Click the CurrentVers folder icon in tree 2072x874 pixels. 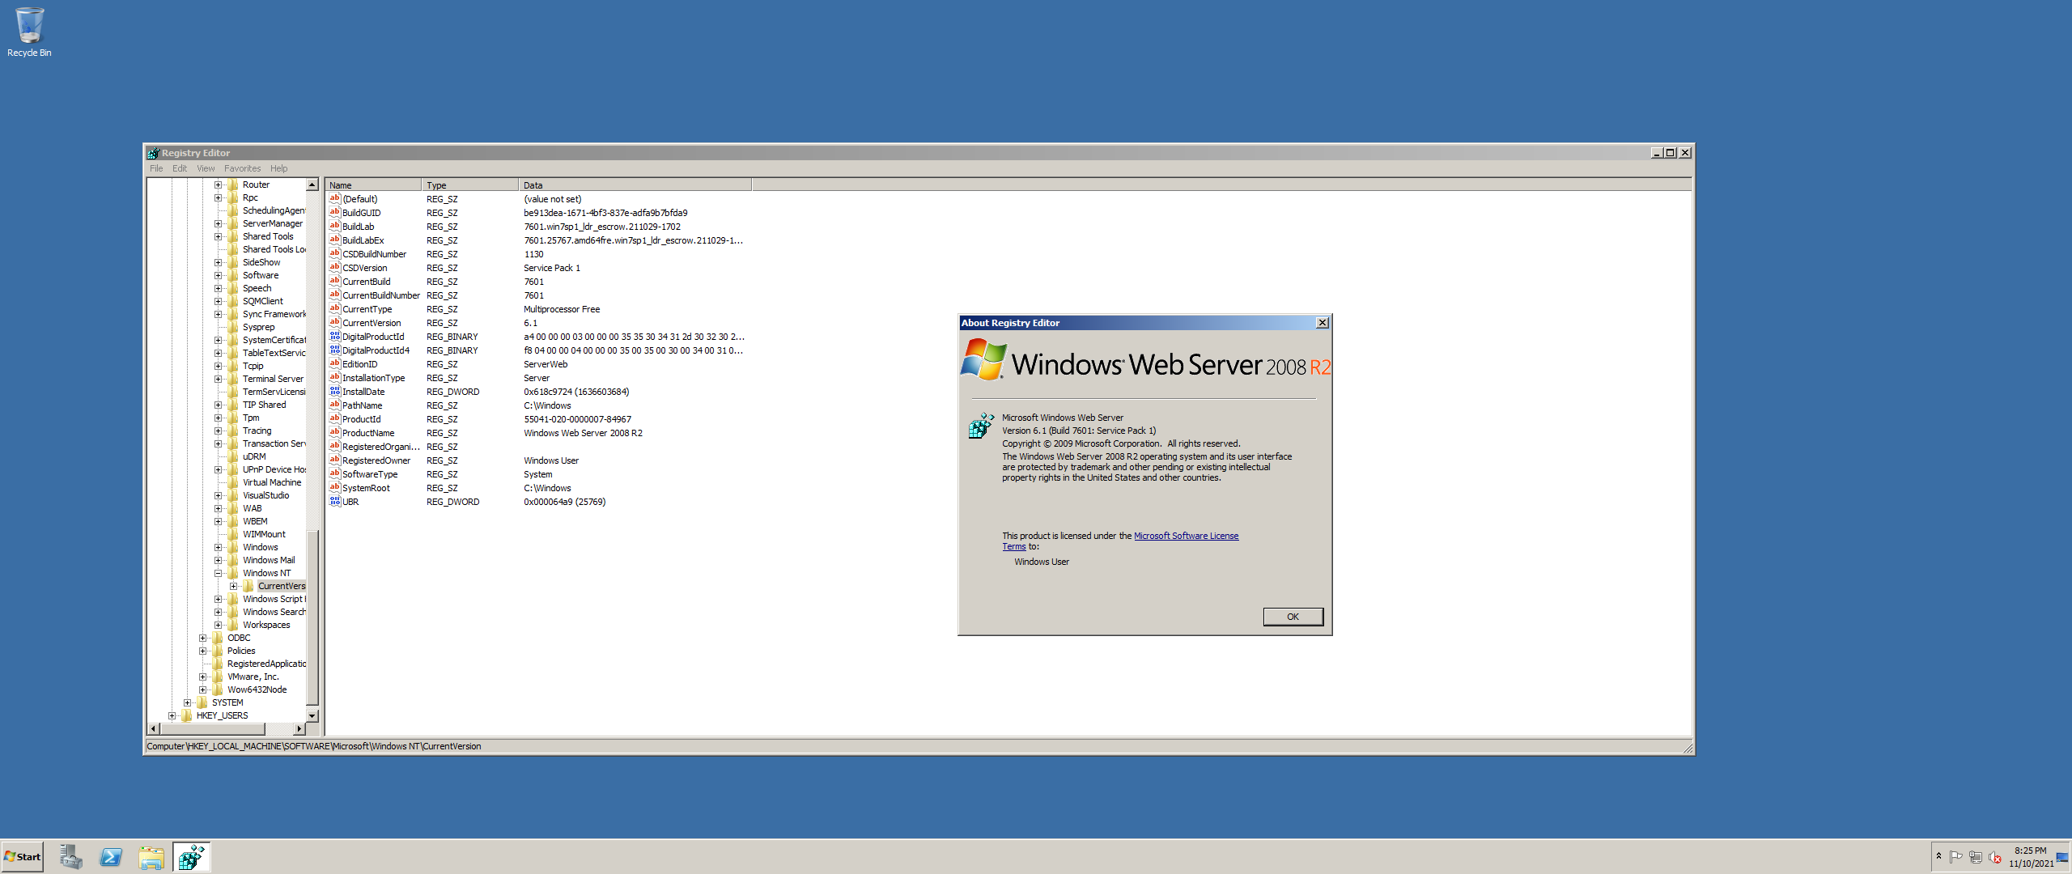click(248, 586)
